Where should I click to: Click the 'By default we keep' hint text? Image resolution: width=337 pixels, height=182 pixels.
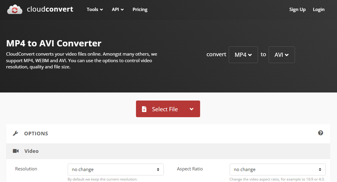point(102,179)
